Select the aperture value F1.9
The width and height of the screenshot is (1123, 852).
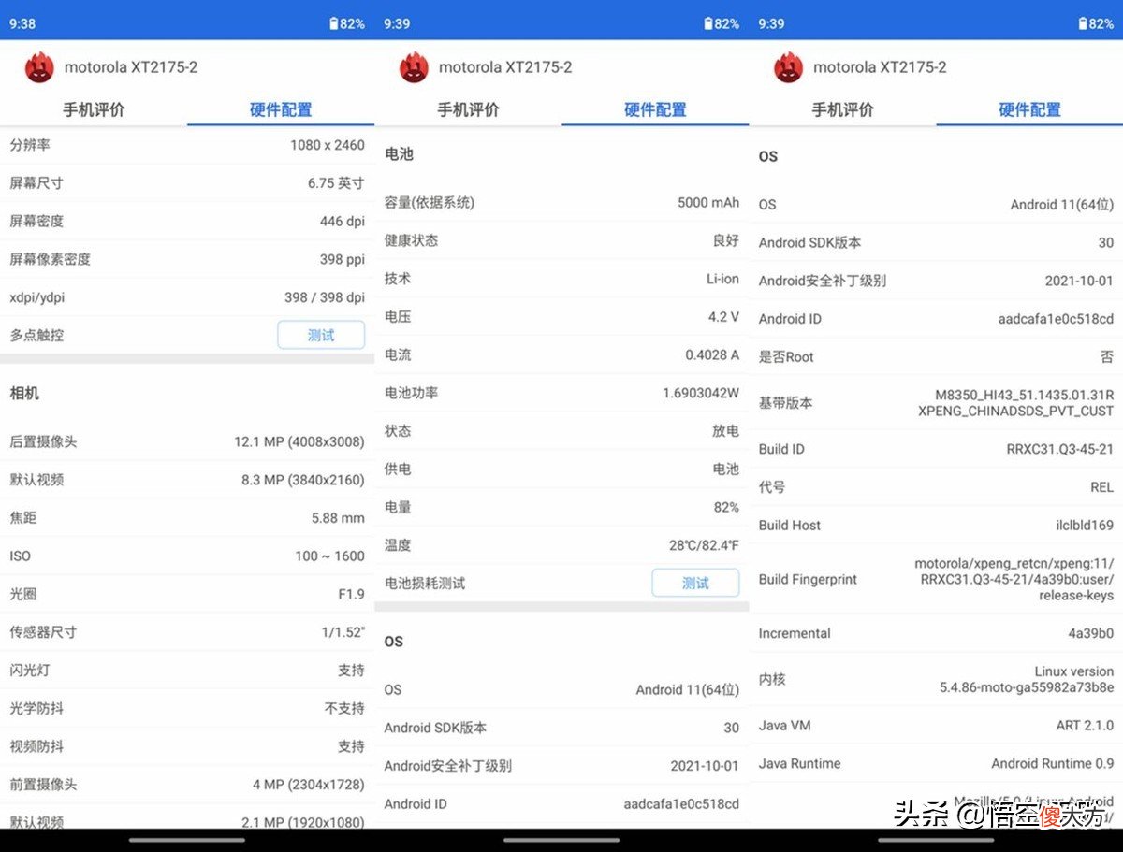351,594
